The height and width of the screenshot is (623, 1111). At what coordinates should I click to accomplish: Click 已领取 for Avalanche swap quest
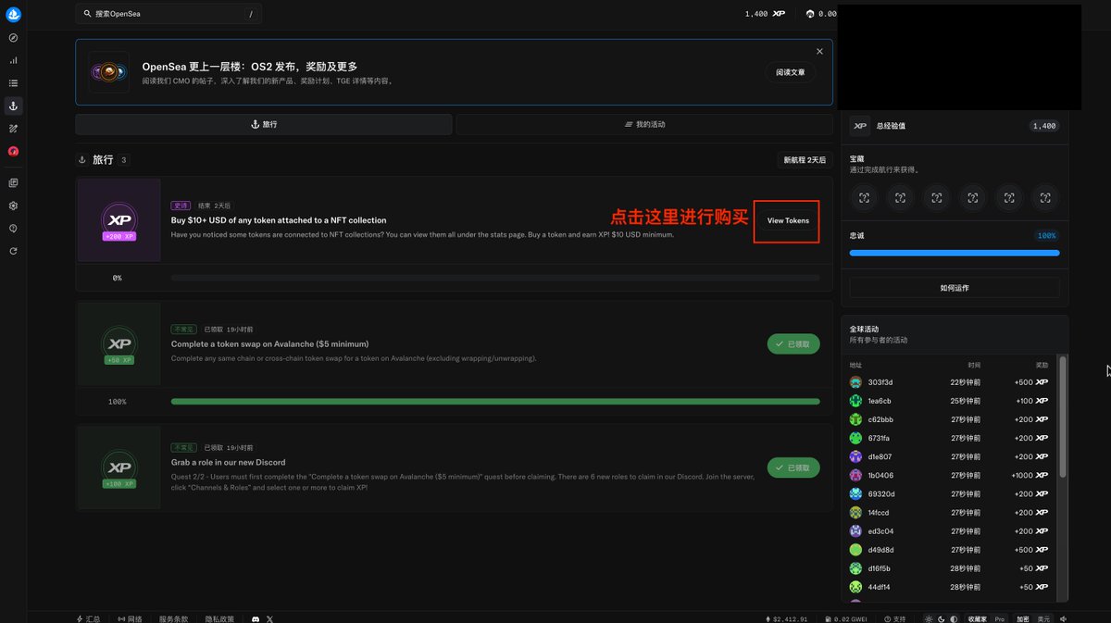pos(793,343)
